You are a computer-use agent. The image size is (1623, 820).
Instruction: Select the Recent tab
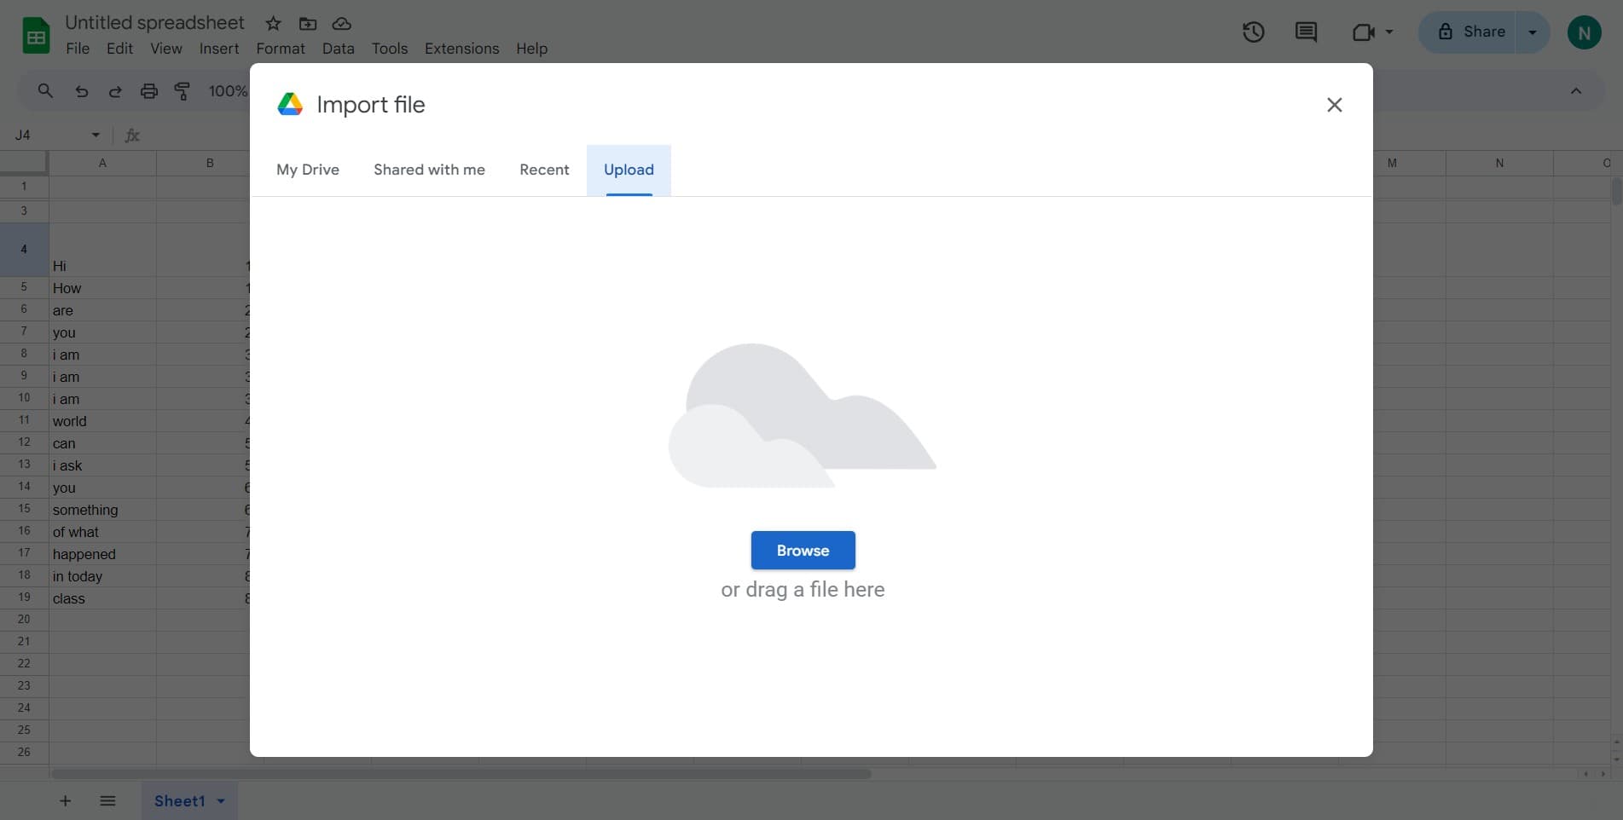click(544, 170)
